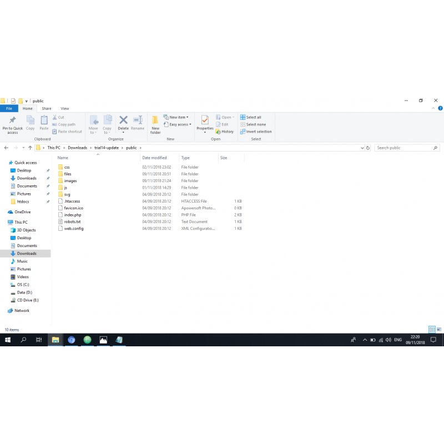Screen dimensions: 444x444
Task: Refresh the folder with the refresh icon
Action: [x=368, y=148]
